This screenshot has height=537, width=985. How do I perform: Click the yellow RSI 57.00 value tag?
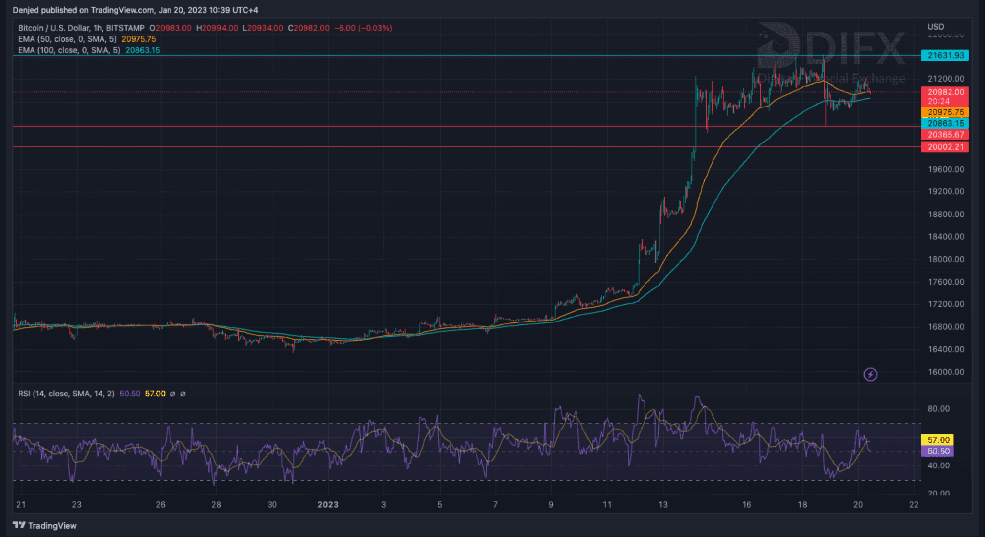938,440
